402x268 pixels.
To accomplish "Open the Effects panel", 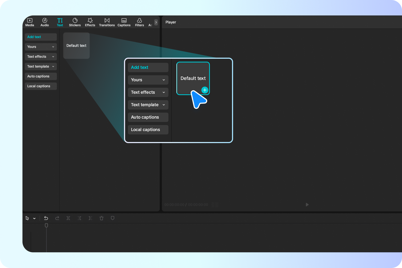I will coord(90,22).
